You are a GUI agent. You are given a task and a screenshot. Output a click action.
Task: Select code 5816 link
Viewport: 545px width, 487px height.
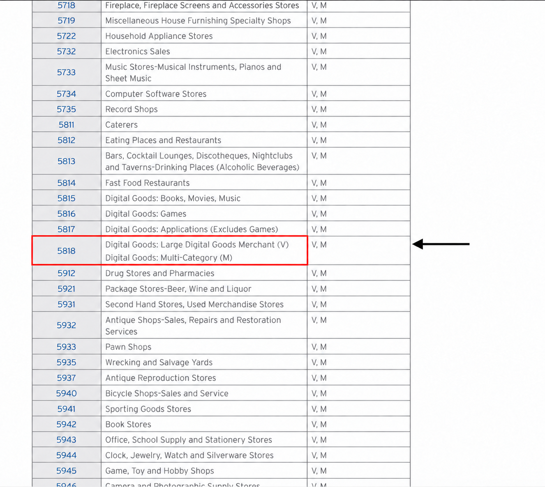tap(66, 214)
